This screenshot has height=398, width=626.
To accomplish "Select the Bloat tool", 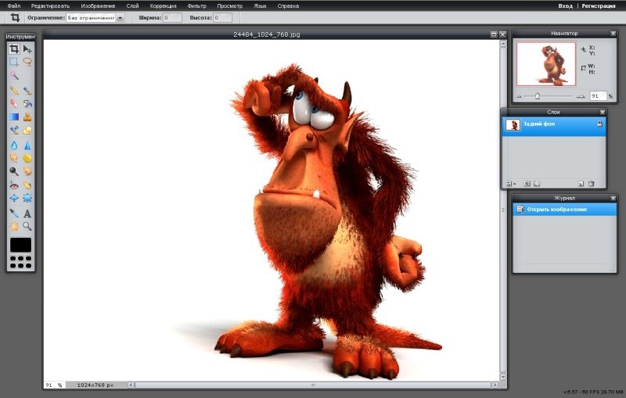I will point(14,198).
